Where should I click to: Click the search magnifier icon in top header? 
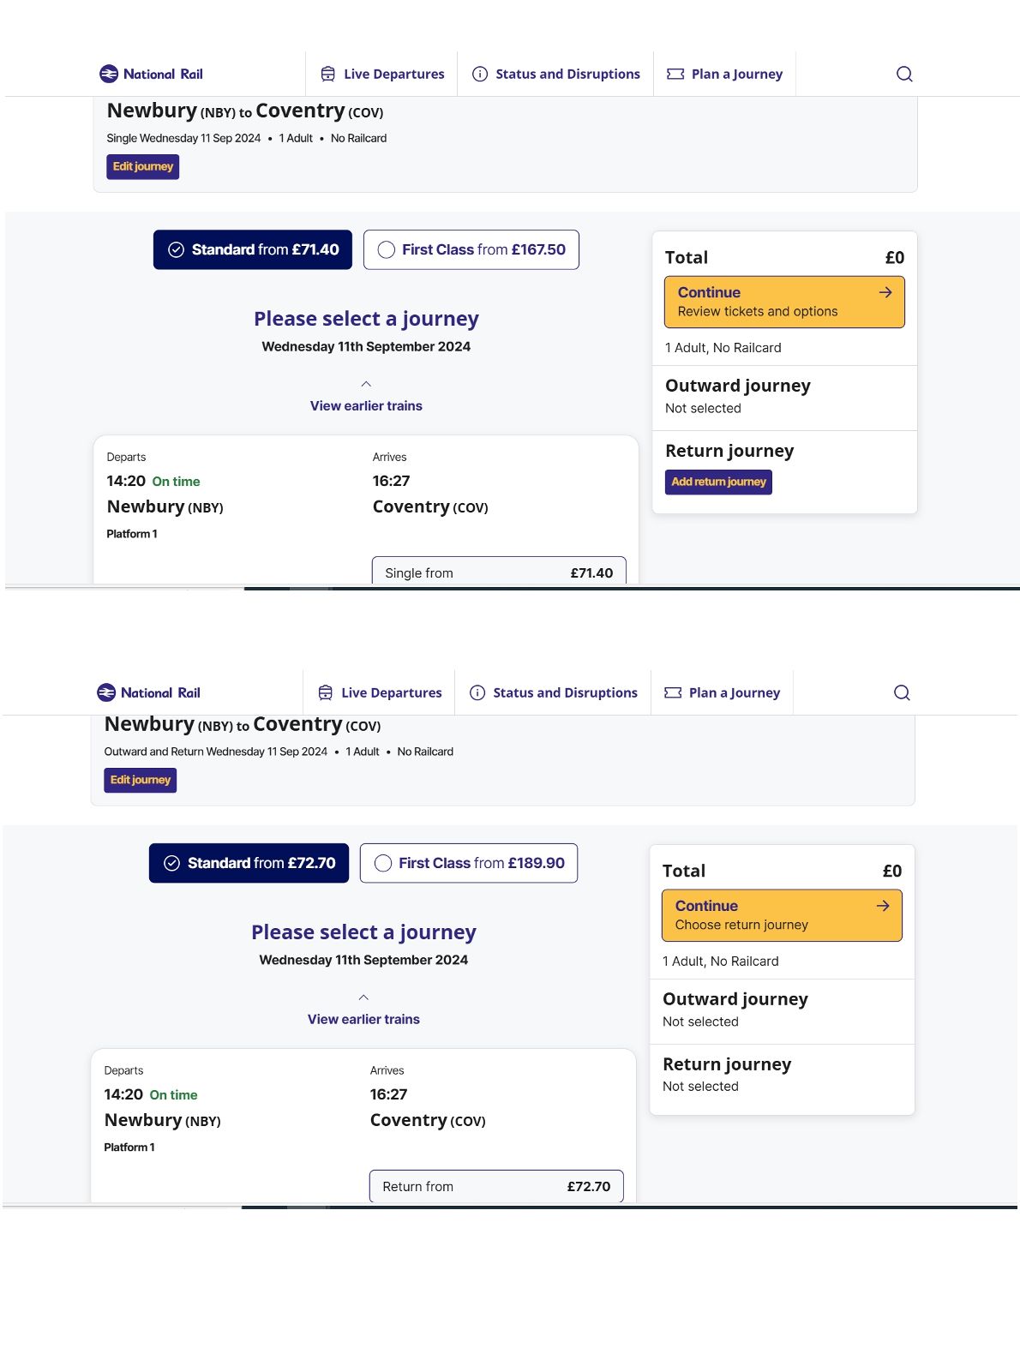pos(904,74)
